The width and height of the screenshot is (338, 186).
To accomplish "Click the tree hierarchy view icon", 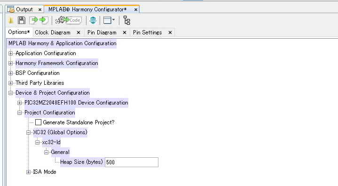I will (126, 20).
